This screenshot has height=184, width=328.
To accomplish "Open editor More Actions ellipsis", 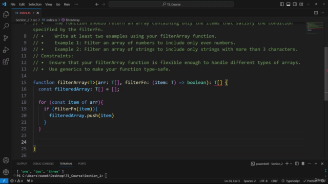I will point(322,13).
